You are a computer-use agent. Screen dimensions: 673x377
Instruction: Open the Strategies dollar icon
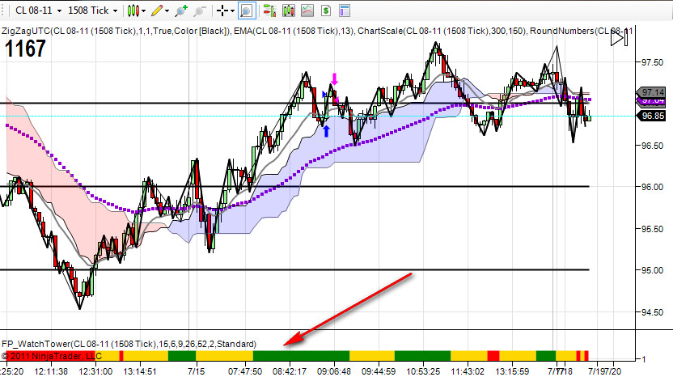tap(326, 11)
